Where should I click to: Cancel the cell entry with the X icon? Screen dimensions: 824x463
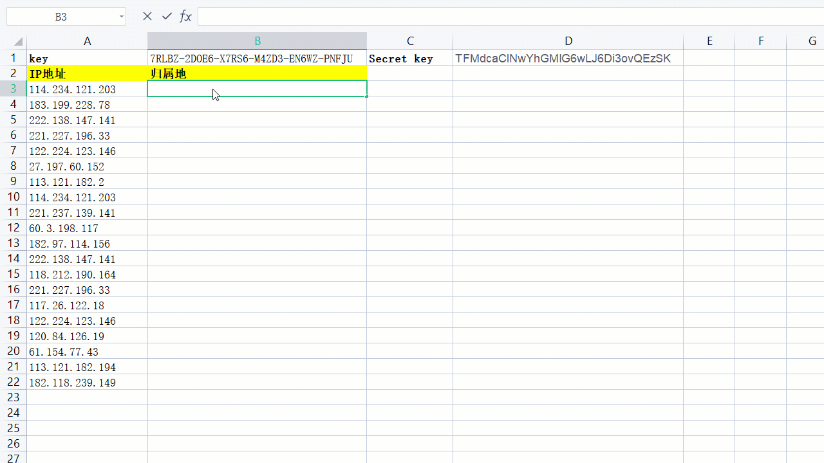(147, 17)
